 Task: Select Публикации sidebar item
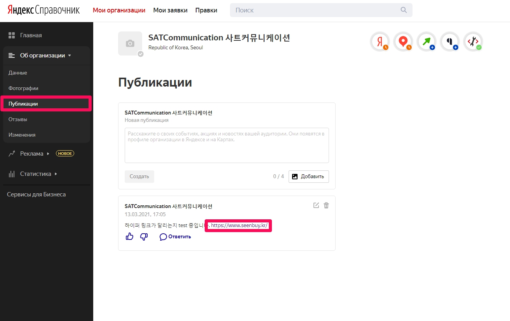pyautogui.click(x=46, y=104)
